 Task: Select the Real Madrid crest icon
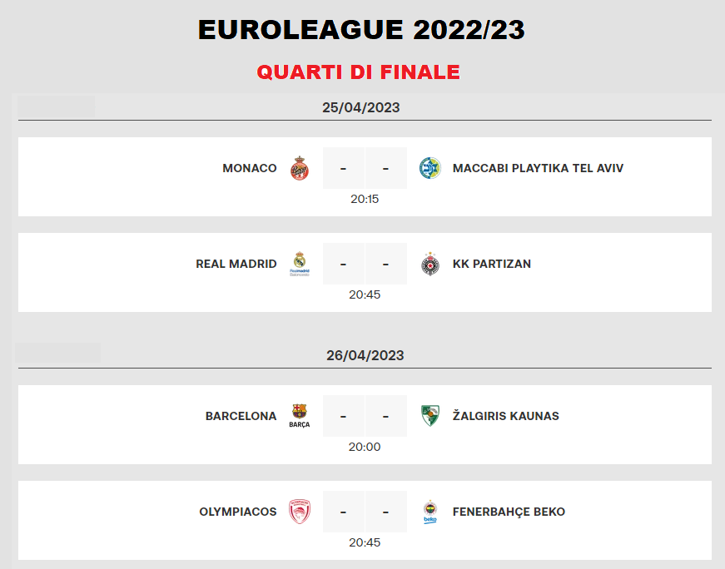click(300, 264)
